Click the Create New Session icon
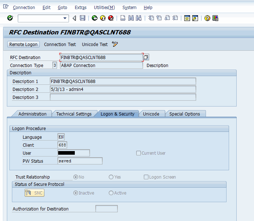 click(x=187, y=18)
